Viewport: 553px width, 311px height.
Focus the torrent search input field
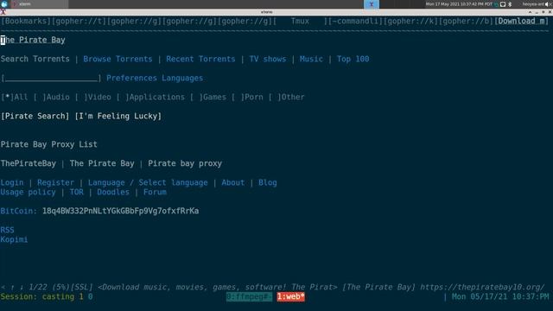click(x=52, y=78)
